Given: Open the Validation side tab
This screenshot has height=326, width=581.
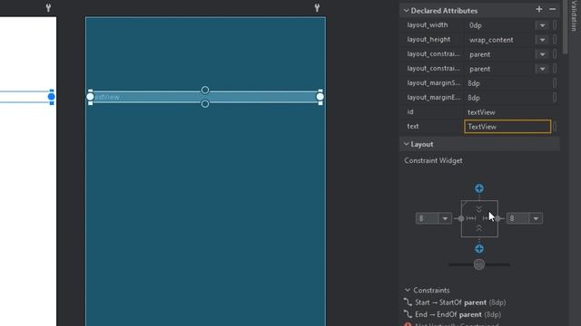Looking at the screenshot, I should [x=574, y=15].
